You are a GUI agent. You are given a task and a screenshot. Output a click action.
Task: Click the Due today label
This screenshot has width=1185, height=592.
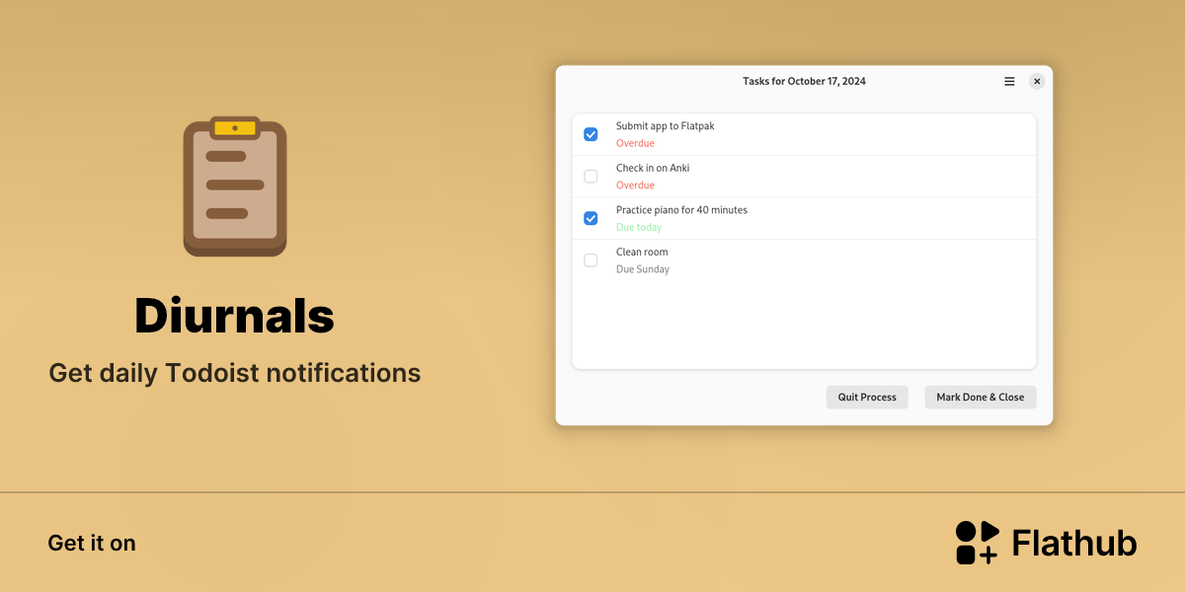pyautogui.click(x=639, y=228)
